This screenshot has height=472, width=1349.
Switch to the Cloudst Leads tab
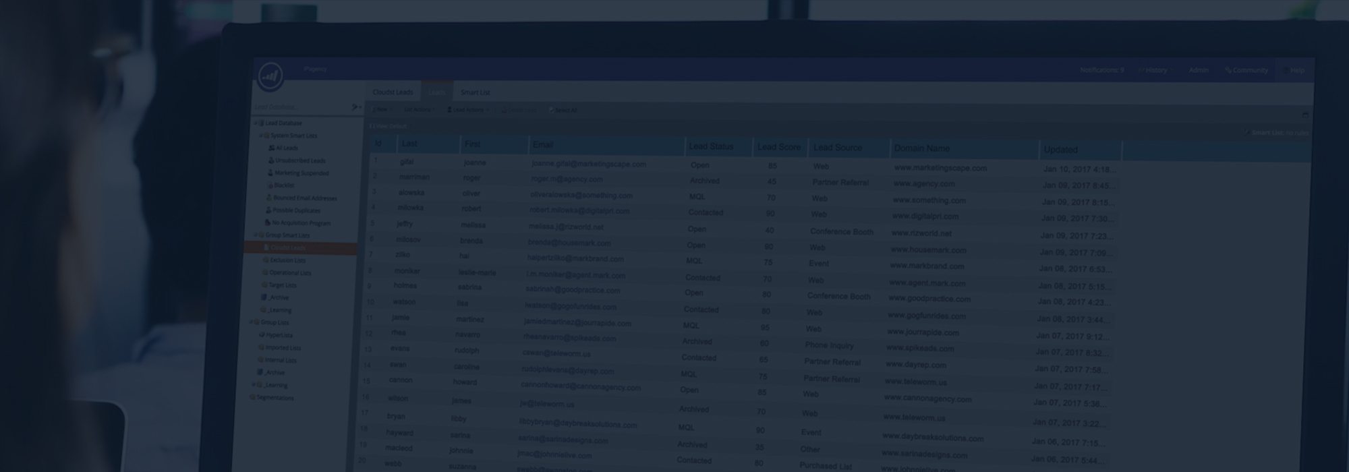(x=393, y=92)
